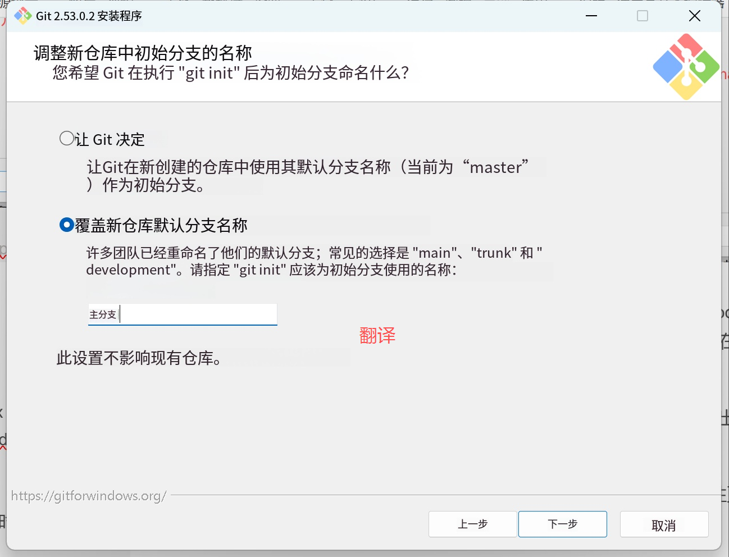
Task: Click the heading "调整新仓库中初始分支的名称"
Action: point(143,53)
